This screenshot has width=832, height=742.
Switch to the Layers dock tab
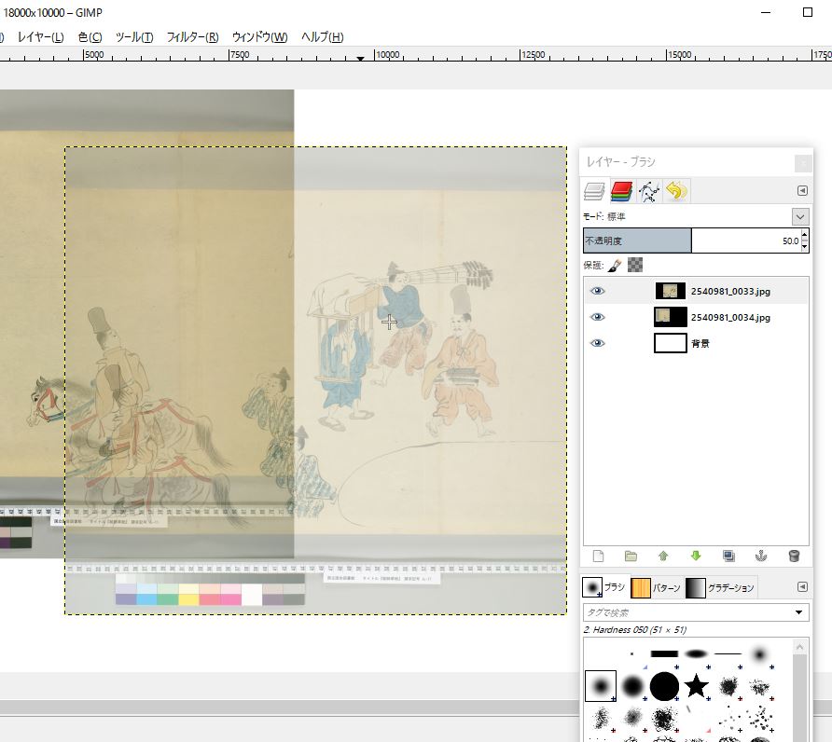[594, 191]
